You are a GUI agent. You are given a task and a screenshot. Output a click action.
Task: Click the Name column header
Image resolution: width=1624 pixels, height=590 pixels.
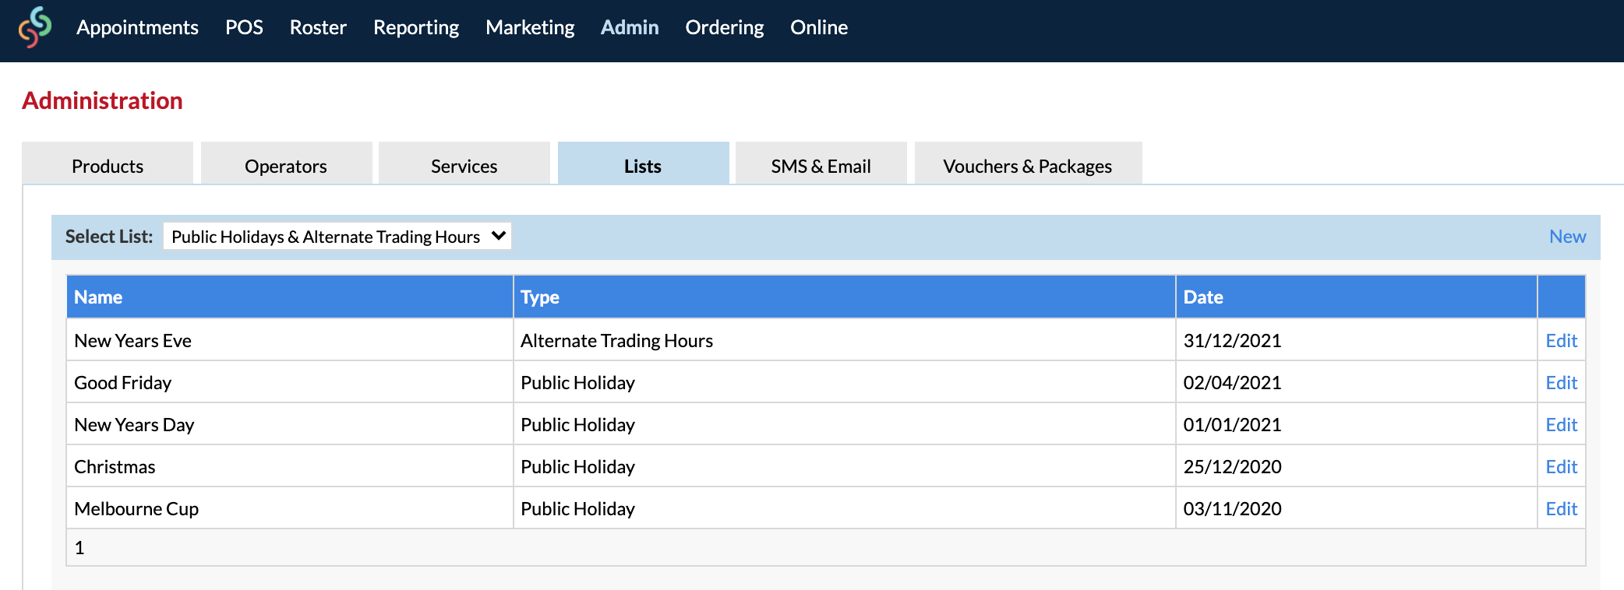click(x=290, y=297)
